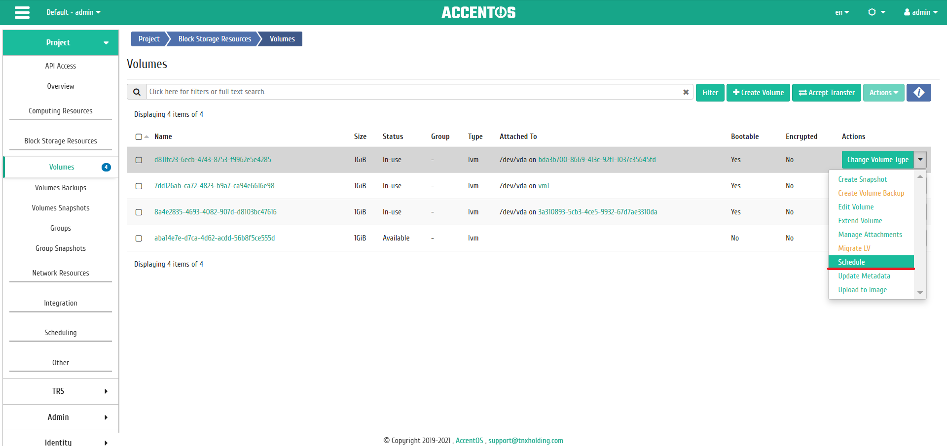Choose Update Metadata menu item
The image size is (947, 446).
[x=864, y=276]
